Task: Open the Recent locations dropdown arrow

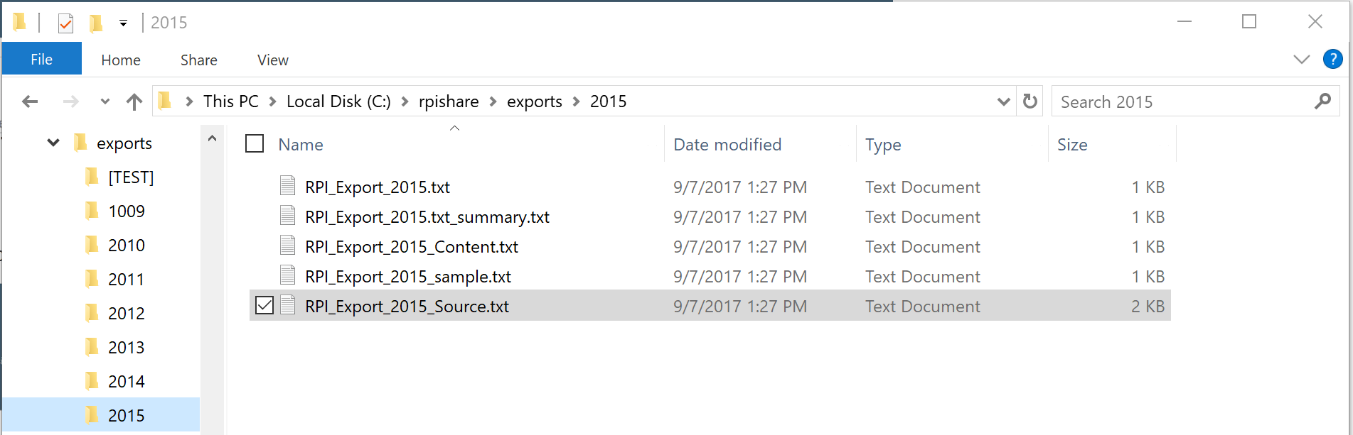Action: click(x=105, y=102)
